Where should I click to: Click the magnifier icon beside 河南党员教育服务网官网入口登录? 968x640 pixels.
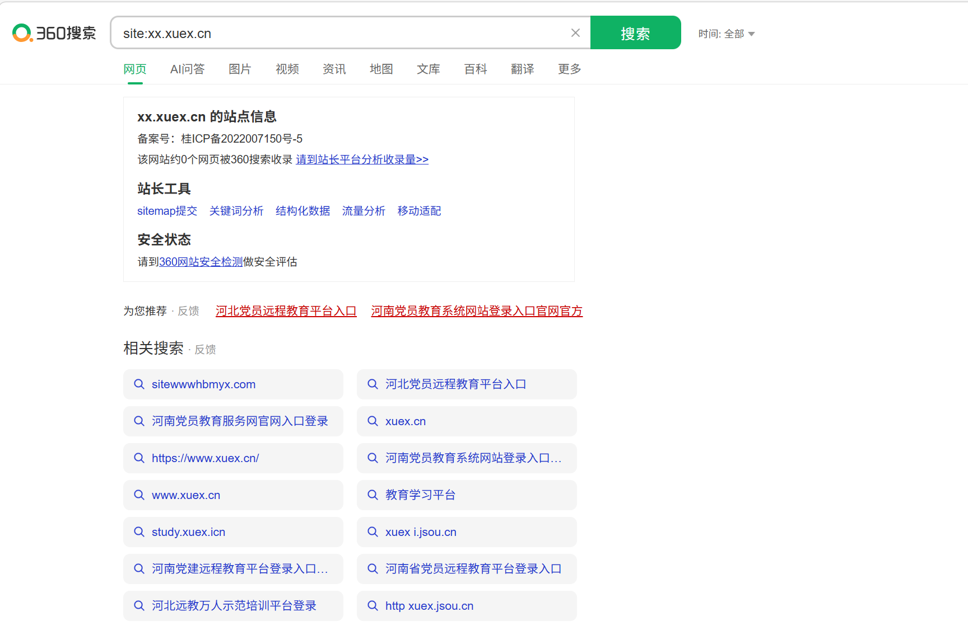[x=139, y=421]
